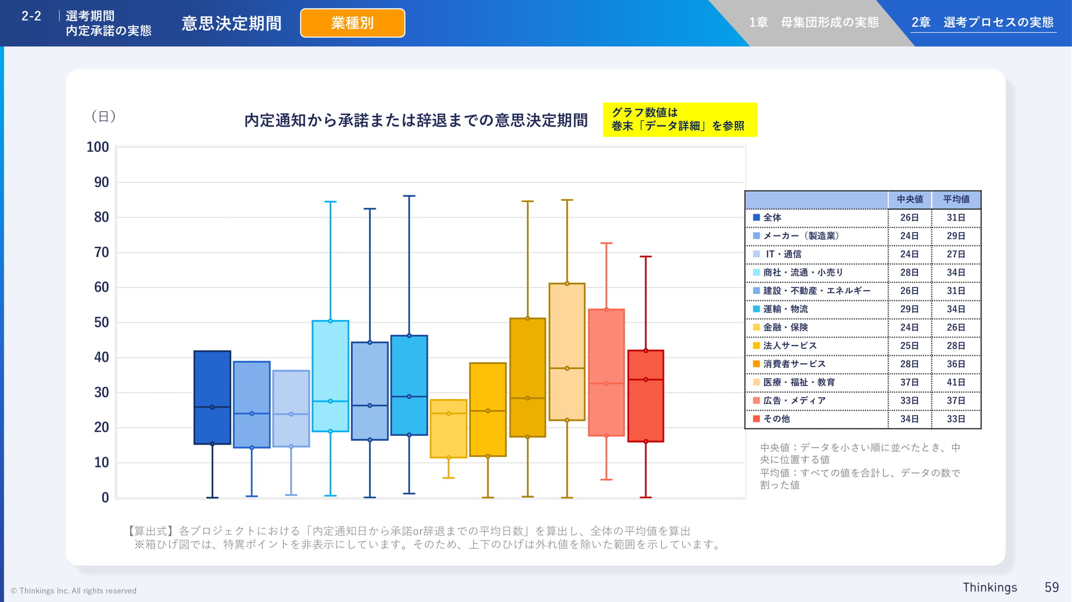The image size is (1072, 602).
Task: Click 運輸・物流 median value 29日
Action: (x=909, y=309)
